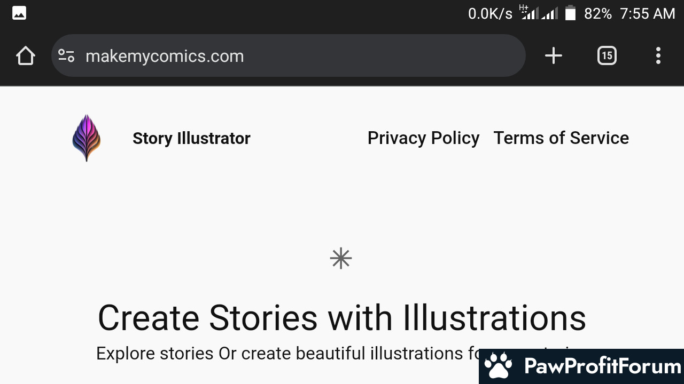Open Chrome three-dot overflow menu
The height and width of the screenshot is (384, 684).
(x=658, y=55)
